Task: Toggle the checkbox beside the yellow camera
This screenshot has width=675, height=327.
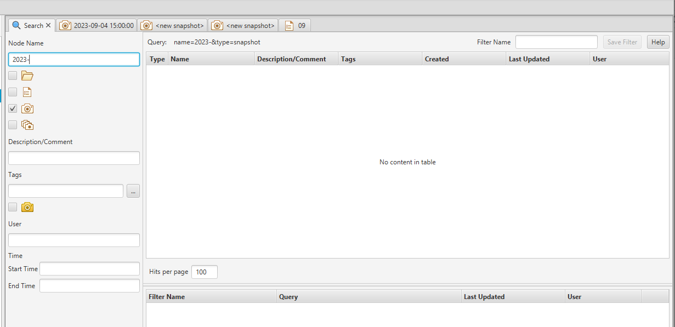Action: pos(12,207)
